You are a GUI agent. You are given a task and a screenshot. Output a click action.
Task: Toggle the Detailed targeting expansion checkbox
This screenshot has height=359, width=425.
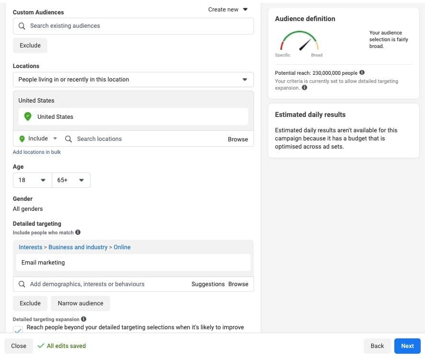18,330
